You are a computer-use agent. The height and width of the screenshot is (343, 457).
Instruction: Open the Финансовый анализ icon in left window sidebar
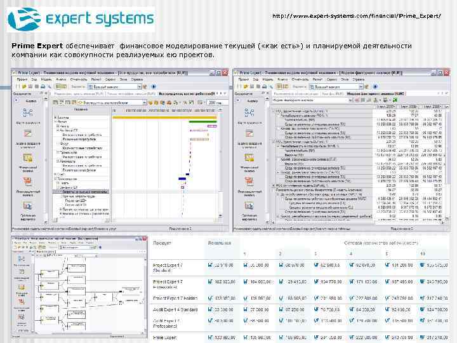point(28,158)
